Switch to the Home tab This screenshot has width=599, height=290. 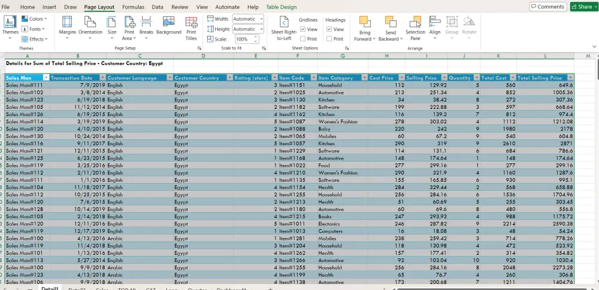pyautogui.click(x=28, y=7)
